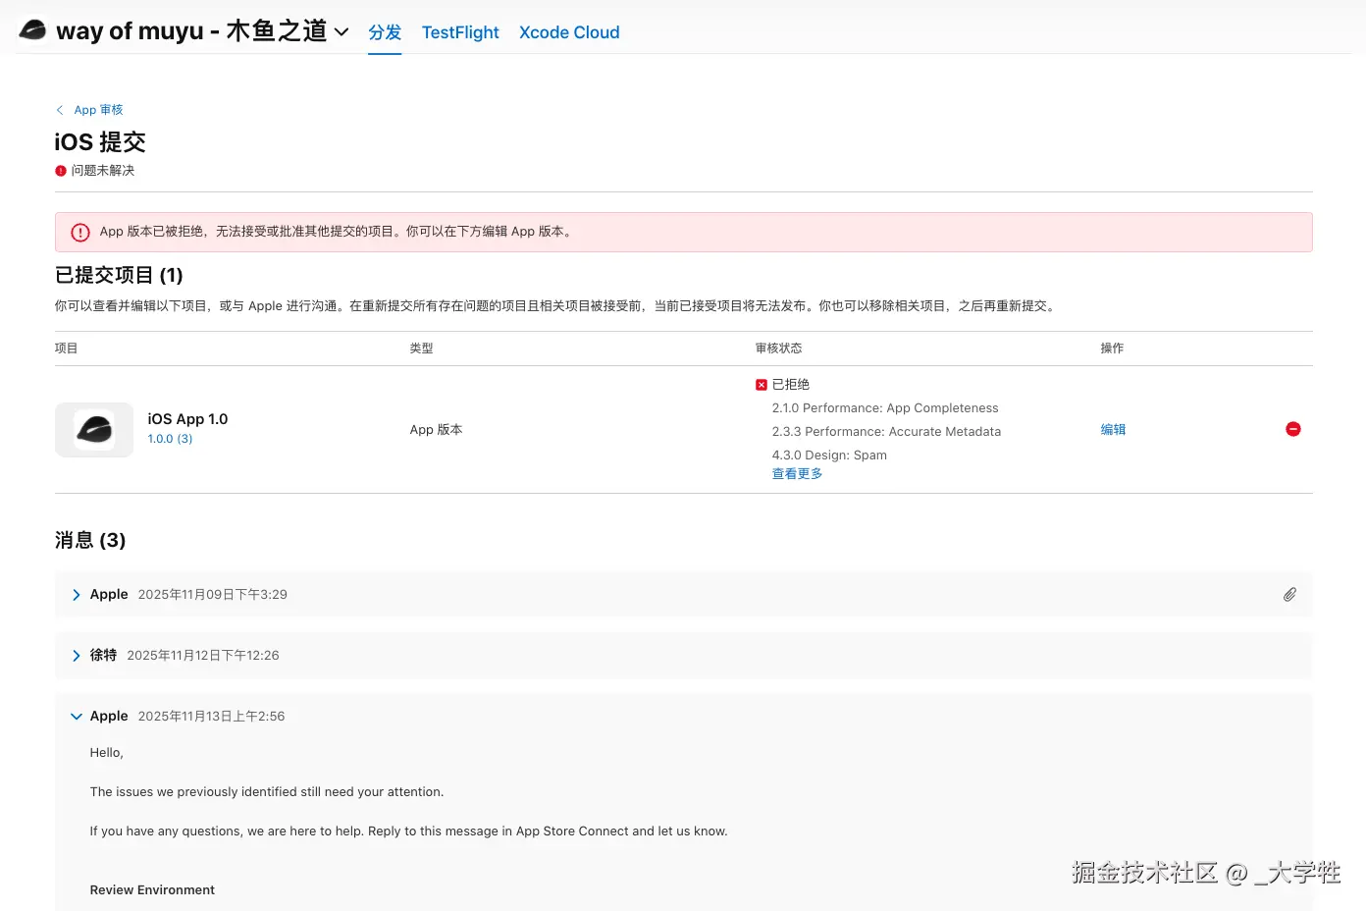Click the back chevron before App 审核
1366x911 pixels.
(x=62, y=109)
